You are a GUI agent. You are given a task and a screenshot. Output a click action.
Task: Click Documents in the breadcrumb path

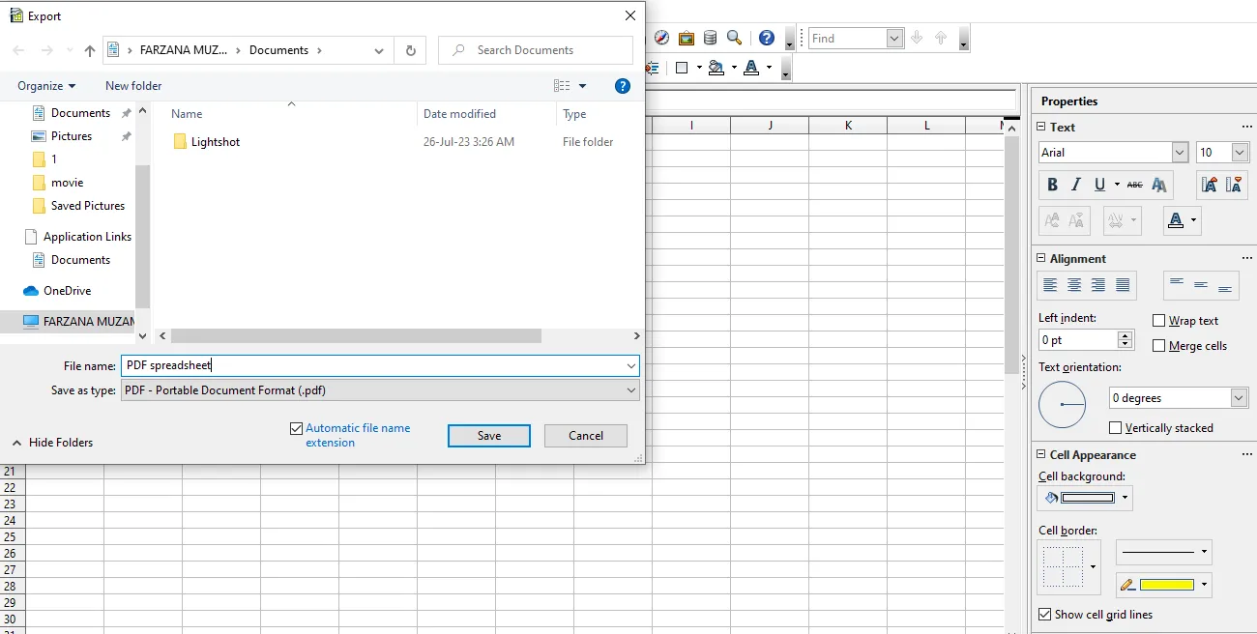click(279, 49)
